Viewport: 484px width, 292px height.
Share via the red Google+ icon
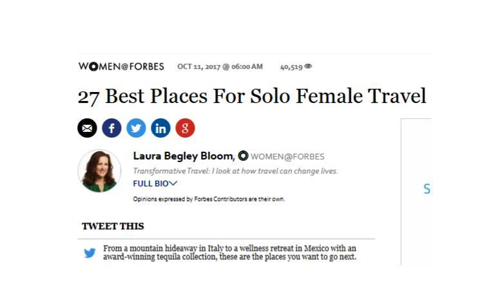tap(185, 128)
